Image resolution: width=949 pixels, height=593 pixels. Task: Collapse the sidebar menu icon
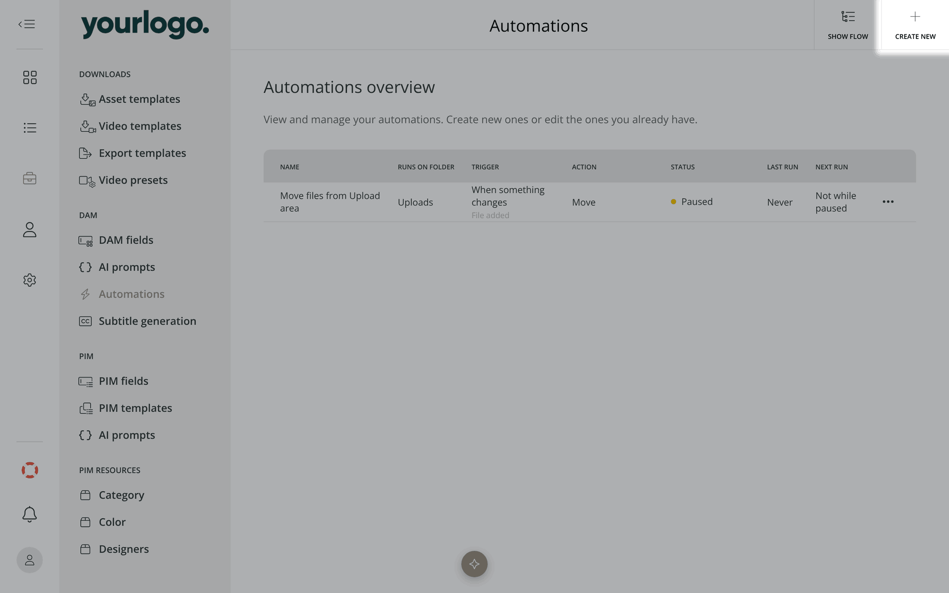(27, 24)
